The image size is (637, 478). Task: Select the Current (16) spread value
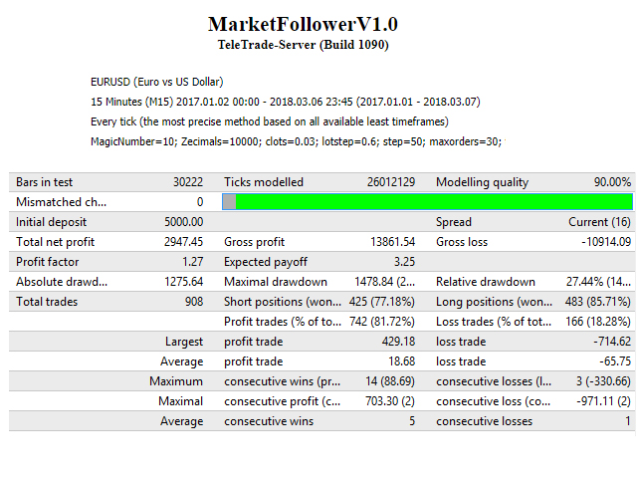[x=599, y=222]
